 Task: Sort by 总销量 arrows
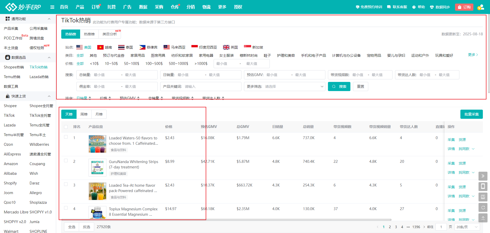tap(162, 98)
